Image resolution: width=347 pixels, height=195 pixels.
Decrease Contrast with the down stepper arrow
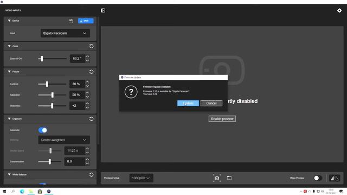pos(87,86)
